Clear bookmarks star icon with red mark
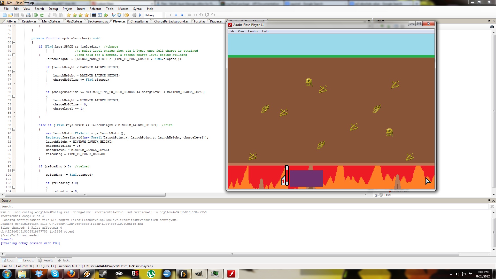 point(87,15)
